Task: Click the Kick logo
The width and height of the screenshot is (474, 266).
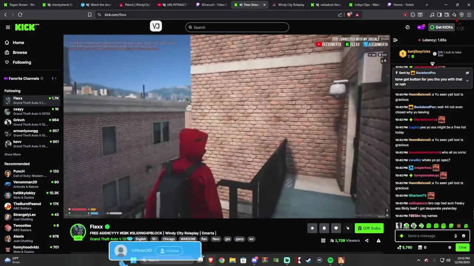Action: coord(27,27)
